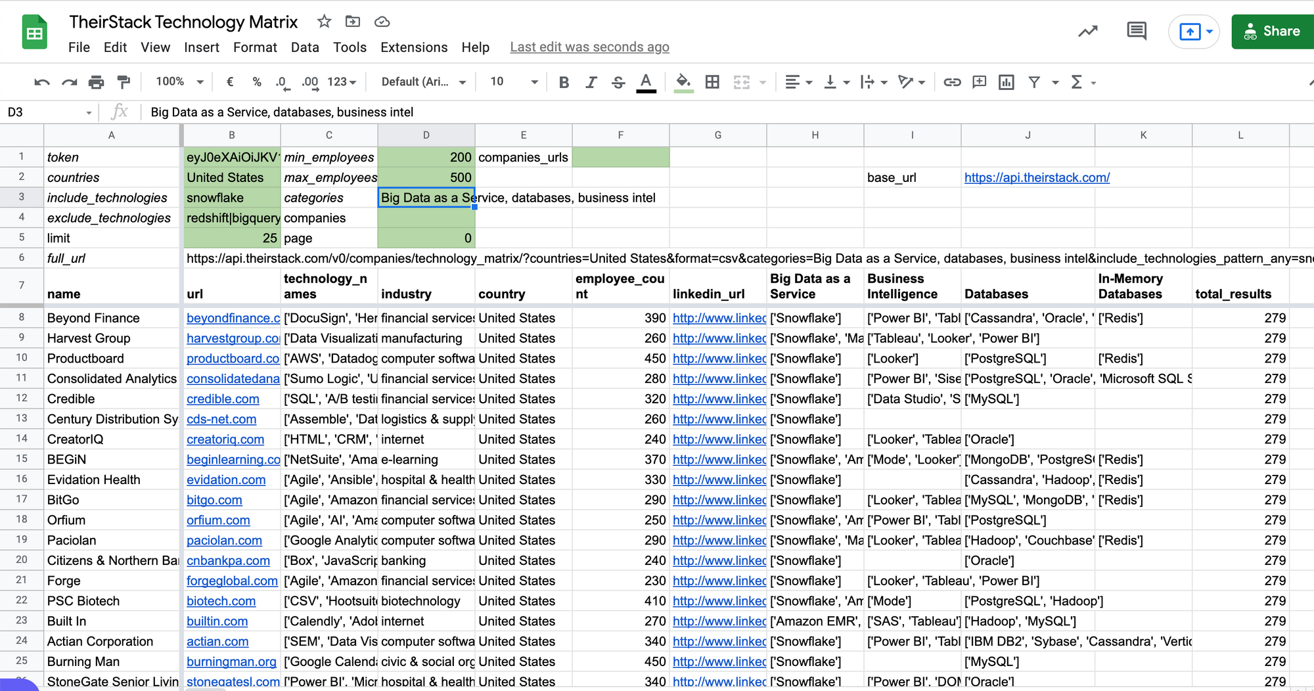1314x691 pixels.
Task: View cloud document status icon
Action: pos(382,22)
